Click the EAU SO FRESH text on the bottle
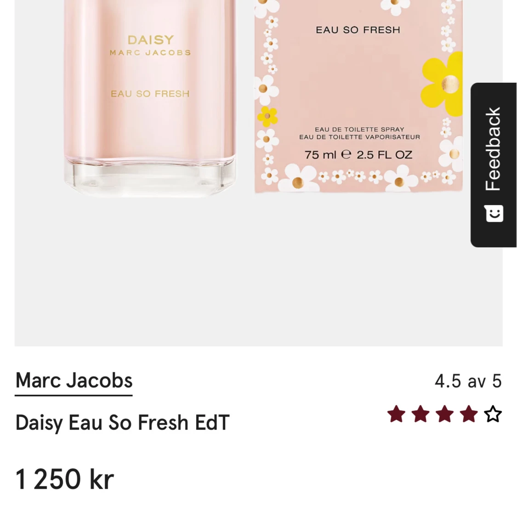 150,94
